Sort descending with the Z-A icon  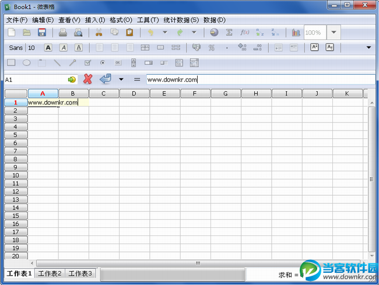point(275,32)
